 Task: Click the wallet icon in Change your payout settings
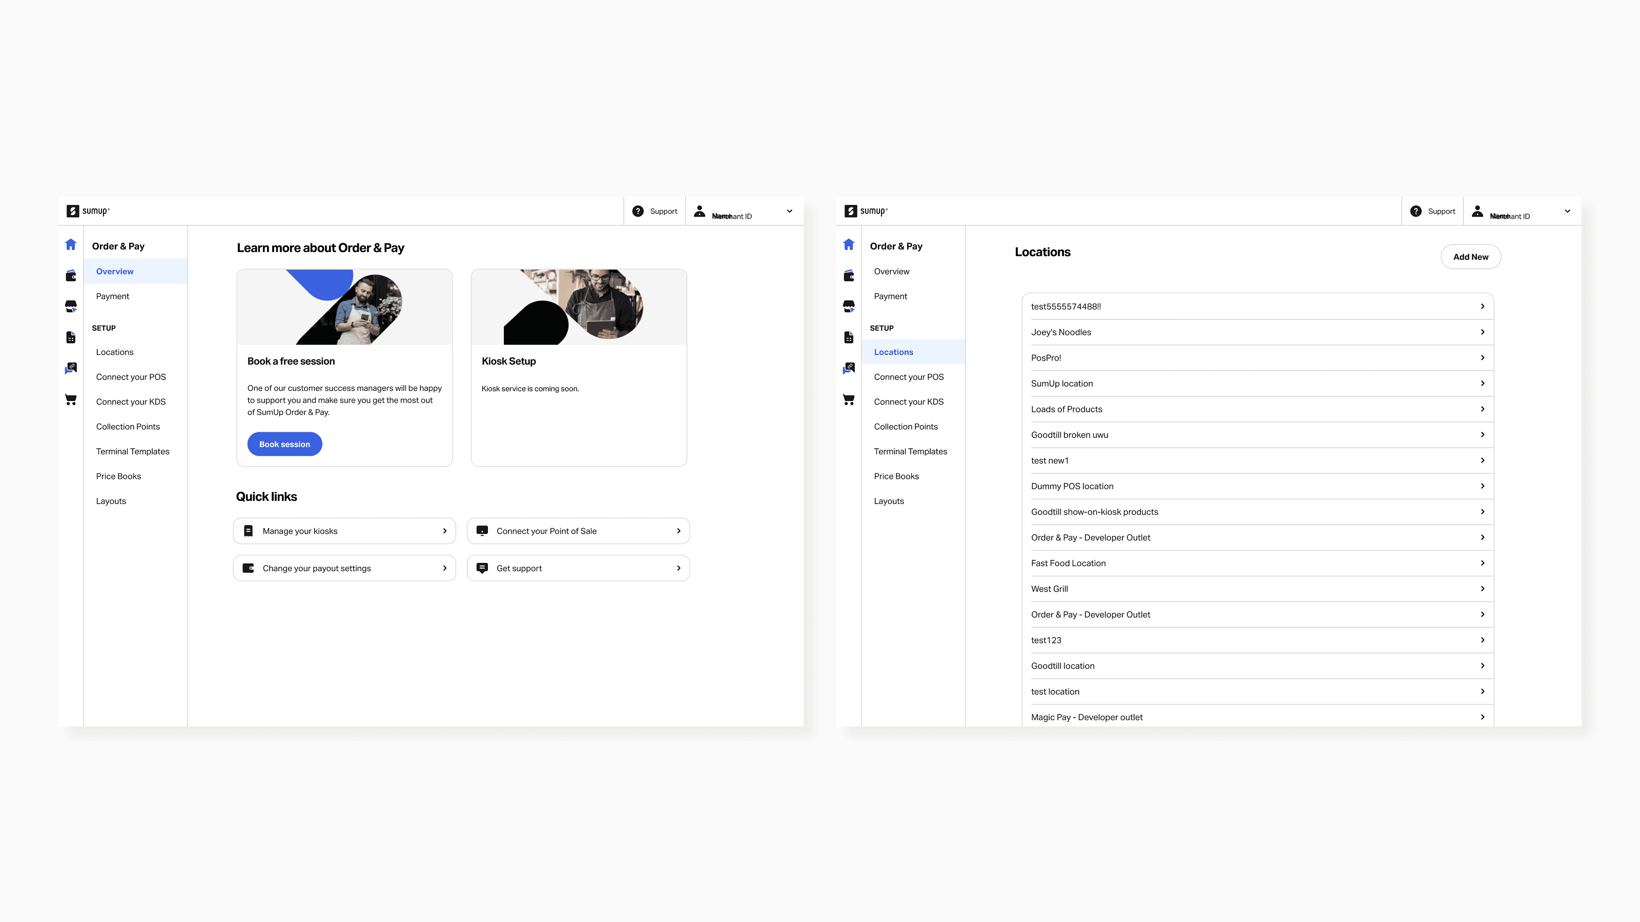tap(248, 568)
